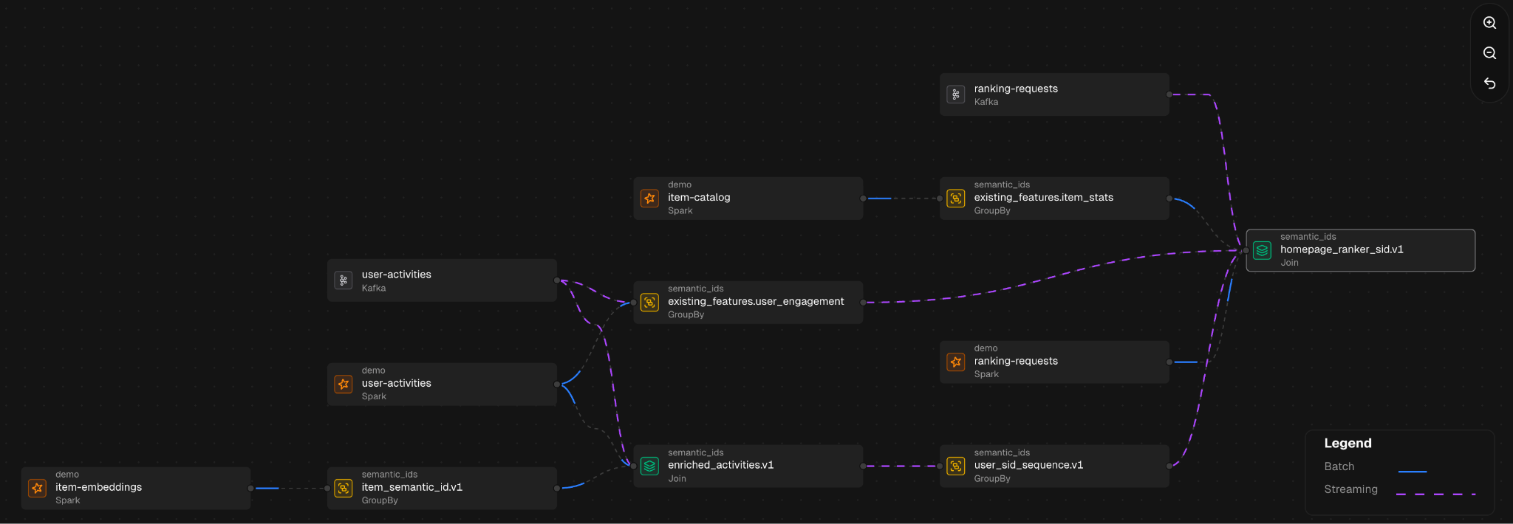
Task: Click output port of item-catalog node
Action: [863, 199]
